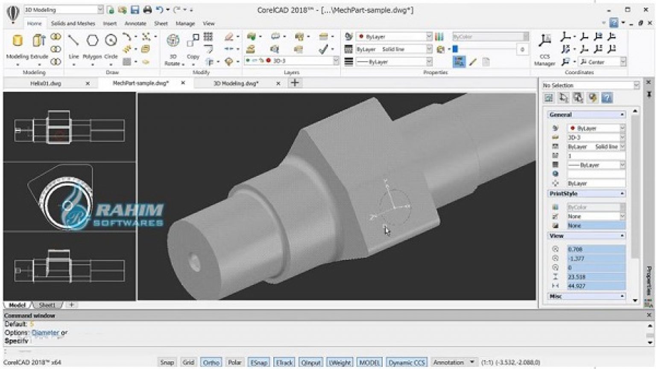This screenshot has height=369, width=656.
Task: Click the Diameter option link in command window
Action: click(45, 332)
